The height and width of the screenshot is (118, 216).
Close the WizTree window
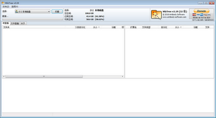tap(212, 3)
